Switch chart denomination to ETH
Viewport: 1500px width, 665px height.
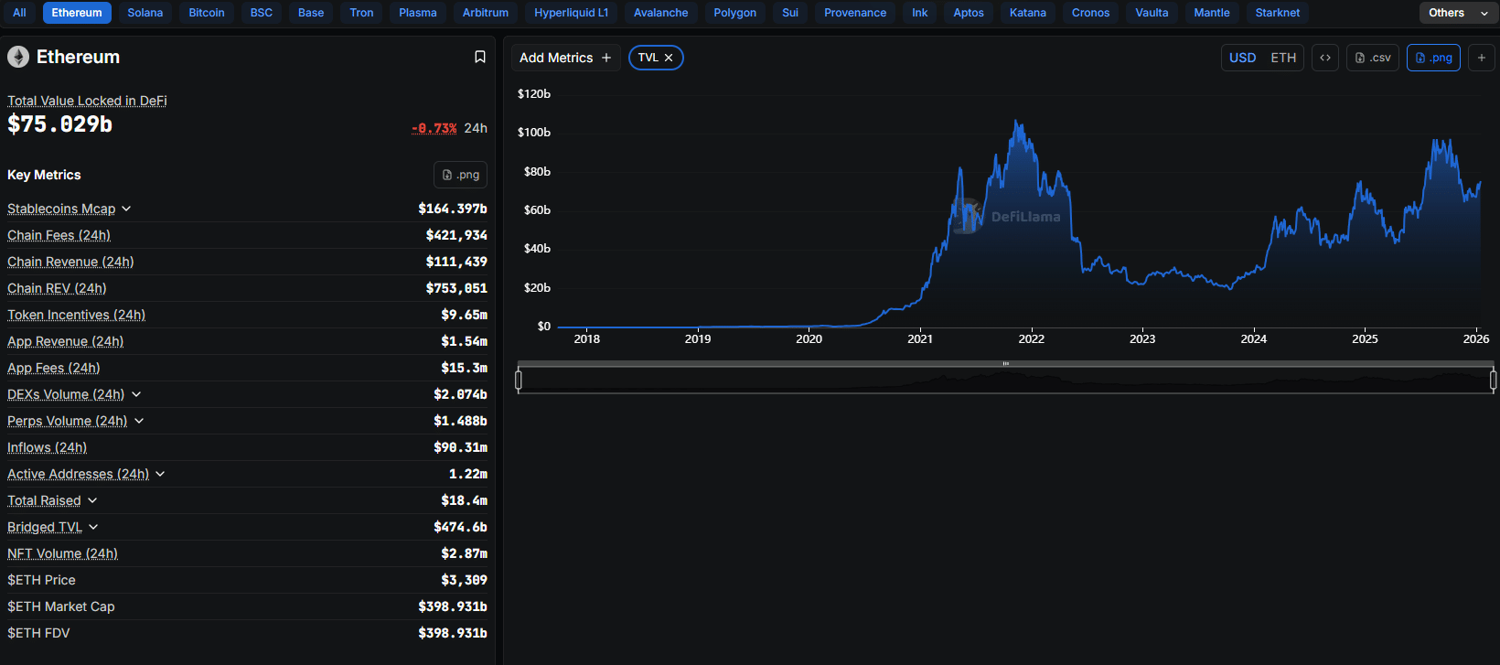(x=1283, y=58)
